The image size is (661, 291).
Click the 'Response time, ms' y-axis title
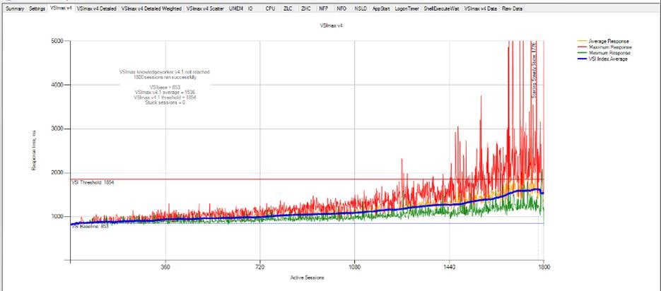click(34, 150)
